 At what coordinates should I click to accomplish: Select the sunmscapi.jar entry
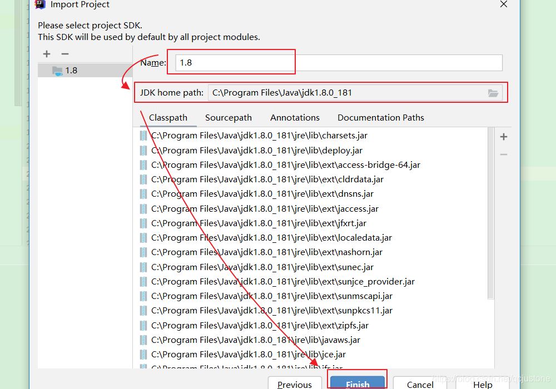(272, 296)
